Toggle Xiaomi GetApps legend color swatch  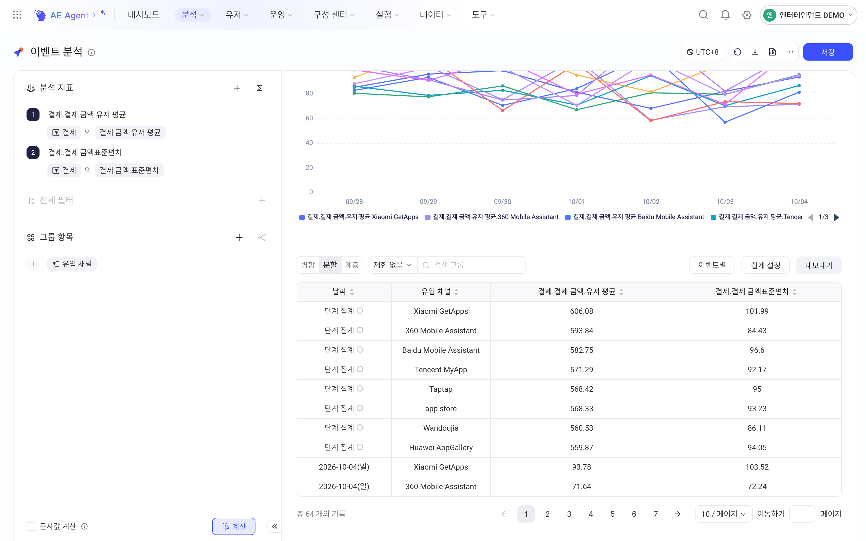(302, 217)
